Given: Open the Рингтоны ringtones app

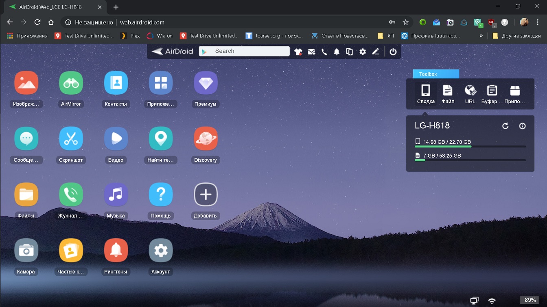Looking at the screenshot, I should [116, 251].
